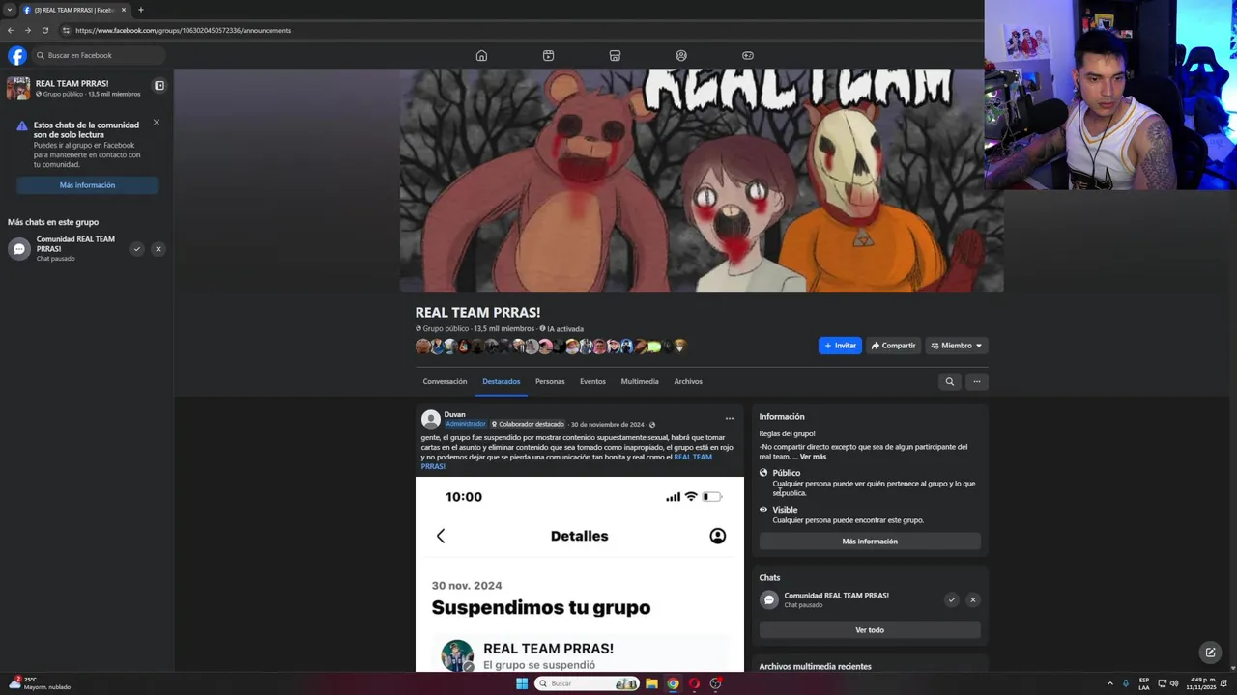Click the Colaborador destacado badge
The height and width of the screenshot is (695, 1237).
[x=528, y=424]
